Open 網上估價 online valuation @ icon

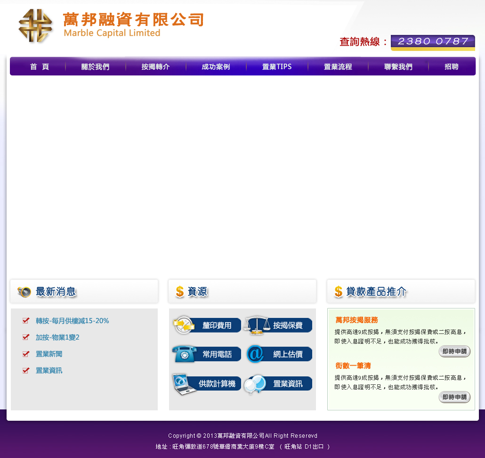pyautogui.click(x=255, y=354)
